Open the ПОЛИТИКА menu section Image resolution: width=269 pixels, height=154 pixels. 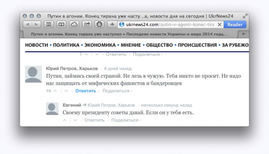(66, 45)
